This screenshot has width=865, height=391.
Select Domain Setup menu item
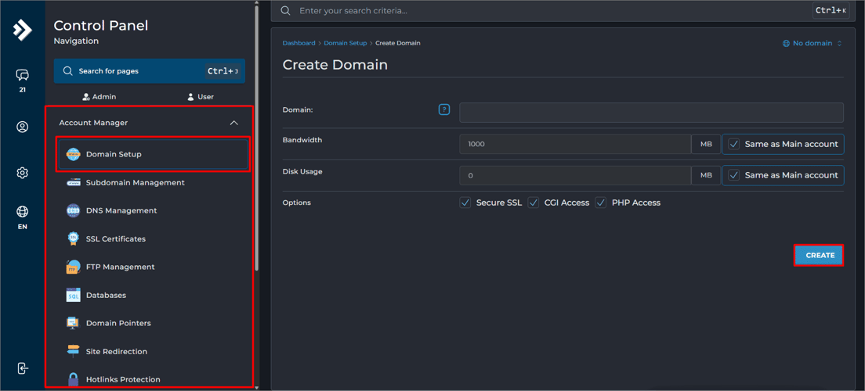click(x=114, y=154)
